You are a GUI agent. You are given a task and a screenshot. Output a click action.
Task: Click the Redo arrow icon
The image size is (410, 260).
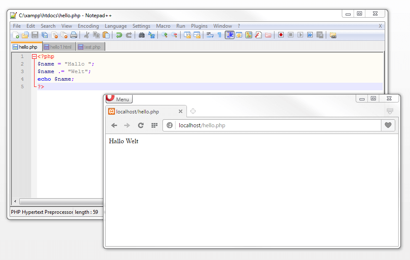tap(129, 35)
